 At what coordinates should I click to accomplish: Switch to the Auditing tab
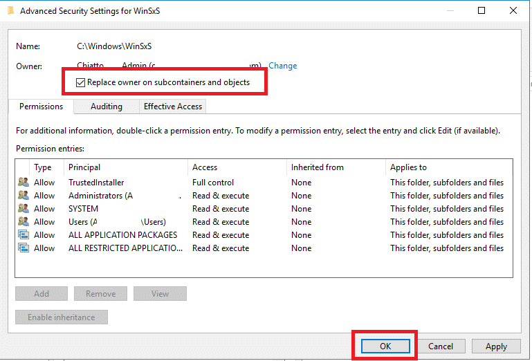coord(107,107)
